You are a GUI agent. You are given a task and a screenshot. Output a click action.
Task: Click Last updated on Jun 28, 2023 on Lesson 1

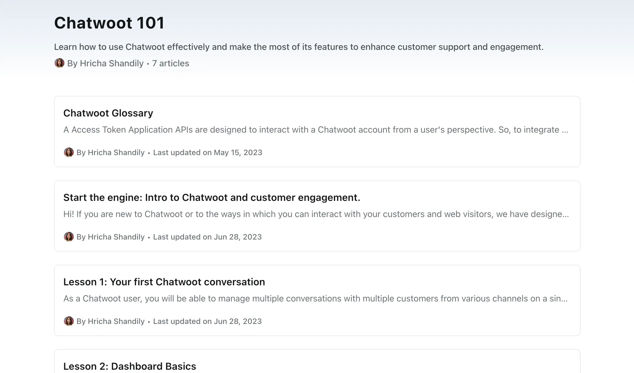coord(208,321)
